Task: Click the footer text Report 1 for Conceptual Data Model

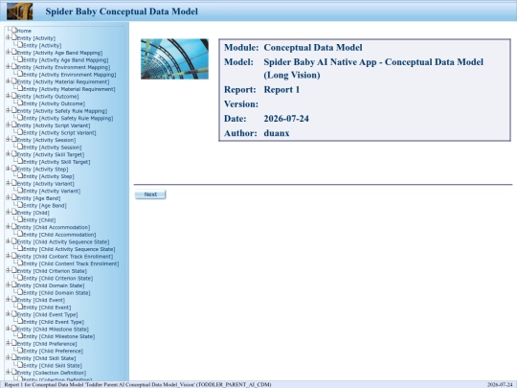Action: (138, 385)
